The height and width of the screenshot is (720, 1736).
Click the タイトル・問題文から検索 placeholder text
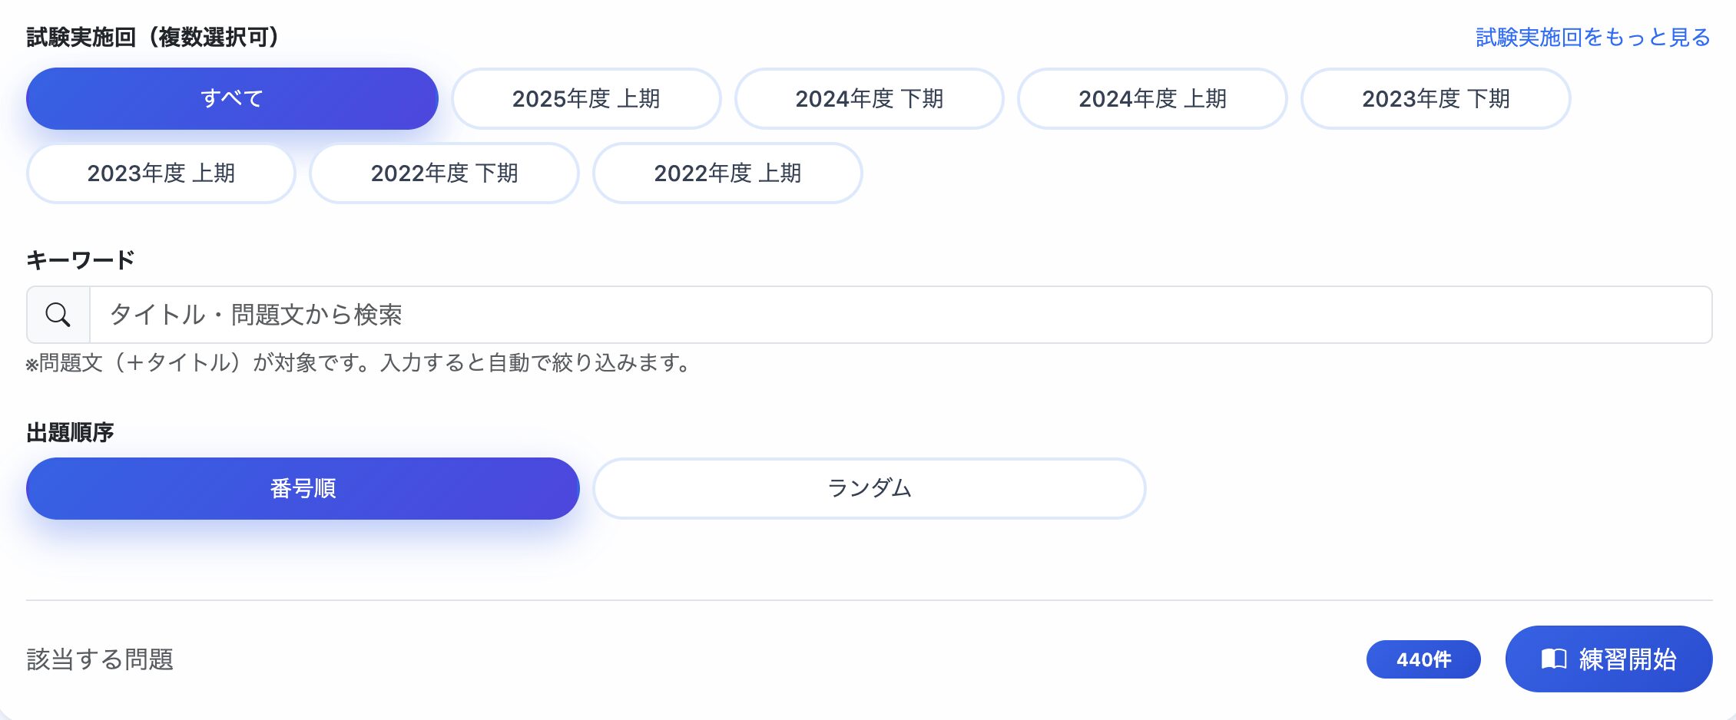[257, 315]
